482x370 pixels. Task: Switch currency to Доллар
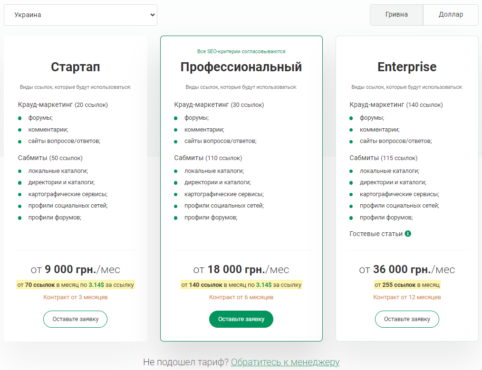point(451,15)
